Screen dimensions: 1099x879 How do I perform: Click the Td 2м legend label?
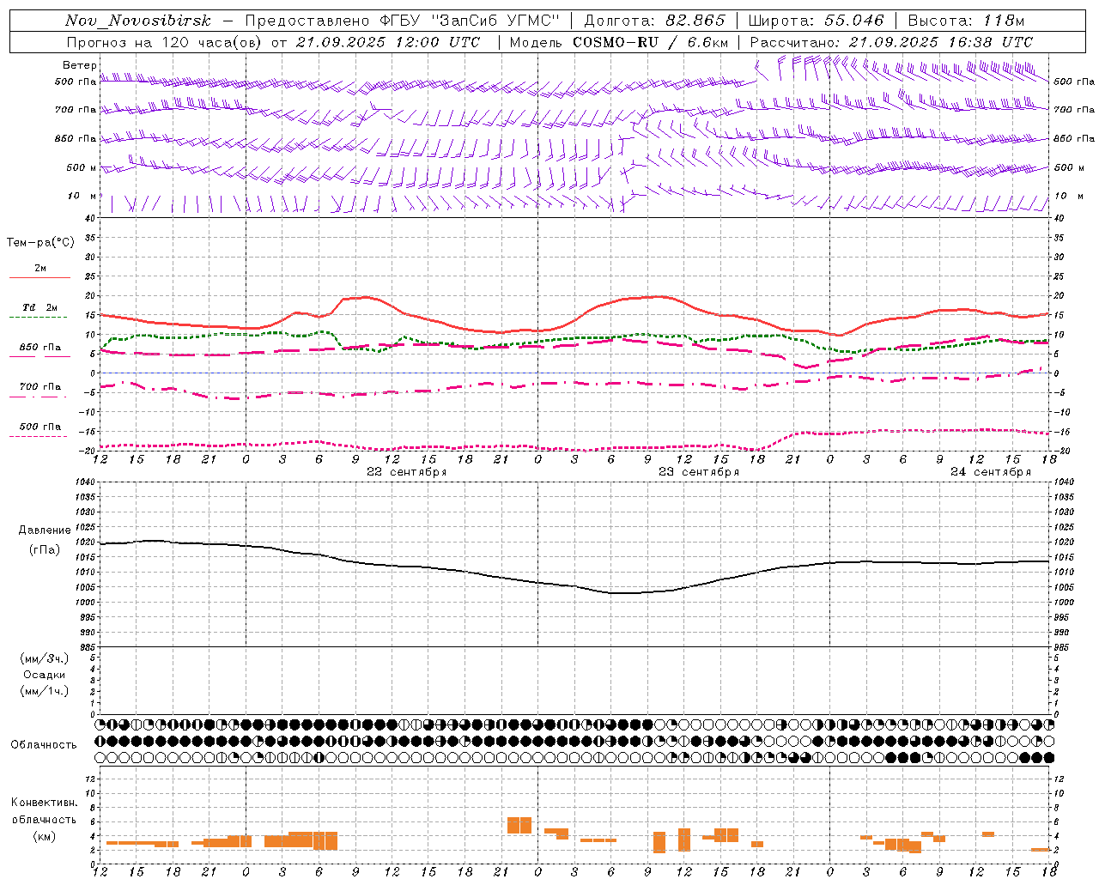tap(40, 307)
